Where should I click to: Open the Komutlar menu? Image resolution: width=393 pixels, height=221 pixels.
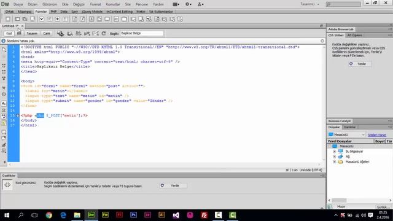[113, 4]
